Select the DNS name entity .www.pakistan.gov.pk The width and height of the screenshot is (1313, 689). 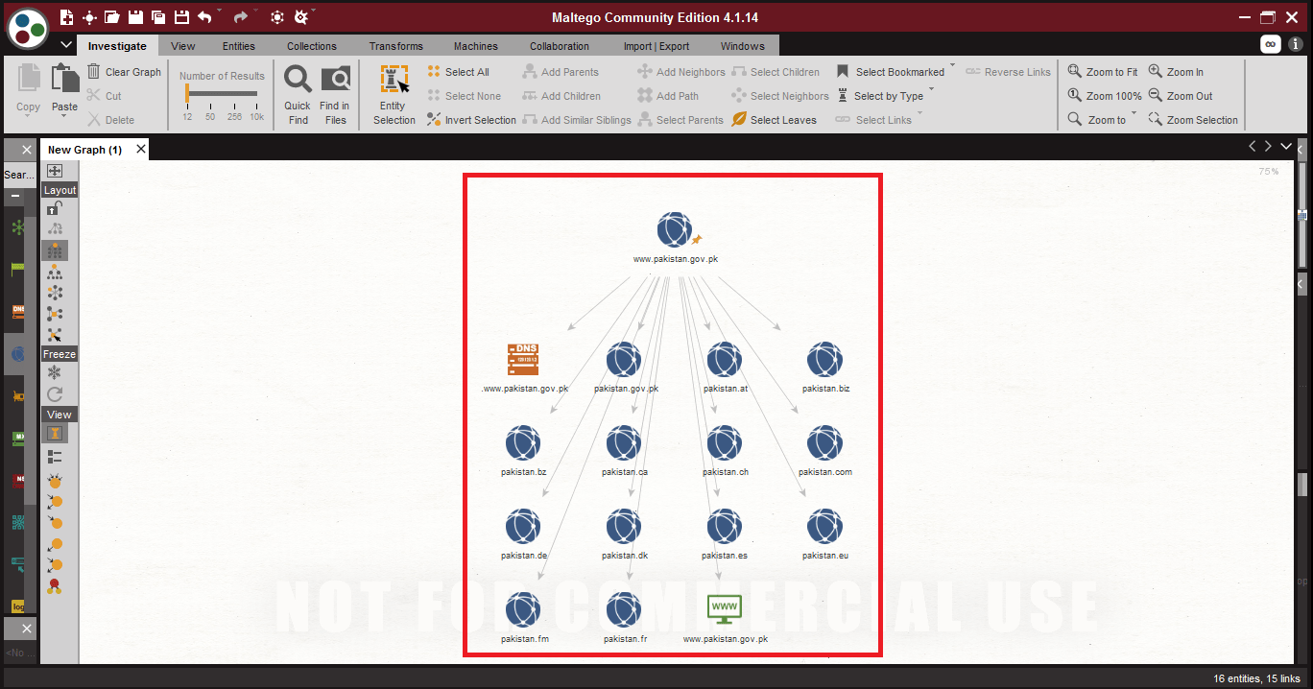[523, 360]
